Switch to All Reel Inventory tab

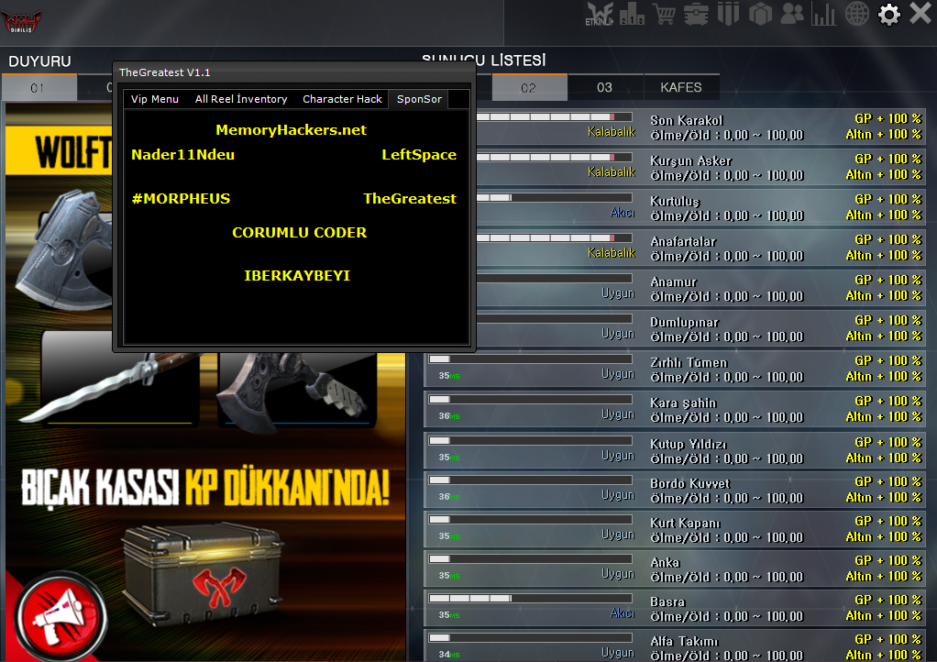[241, 99]
